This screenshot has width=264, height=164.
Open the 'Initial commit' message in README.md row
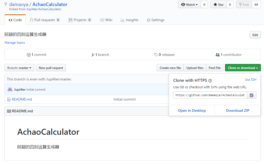tap(125, 99)
